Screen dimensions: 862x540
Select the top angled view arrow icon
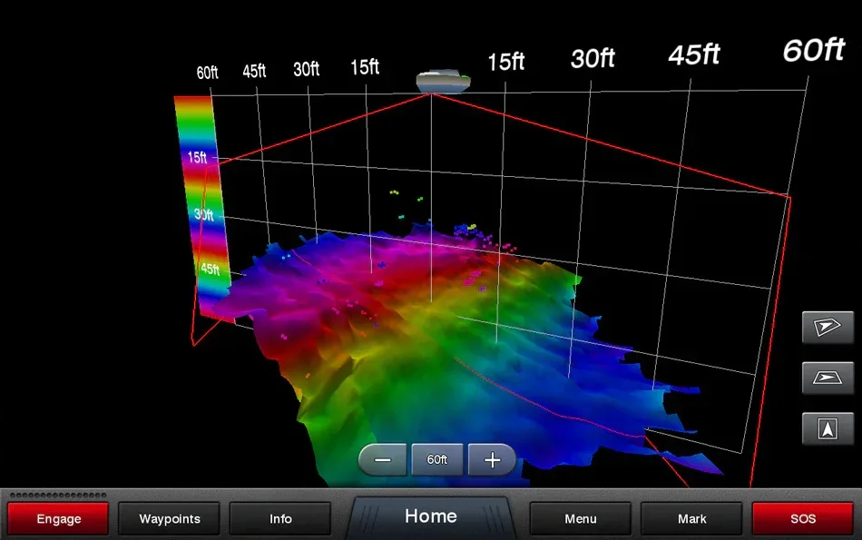click(828, 328)
